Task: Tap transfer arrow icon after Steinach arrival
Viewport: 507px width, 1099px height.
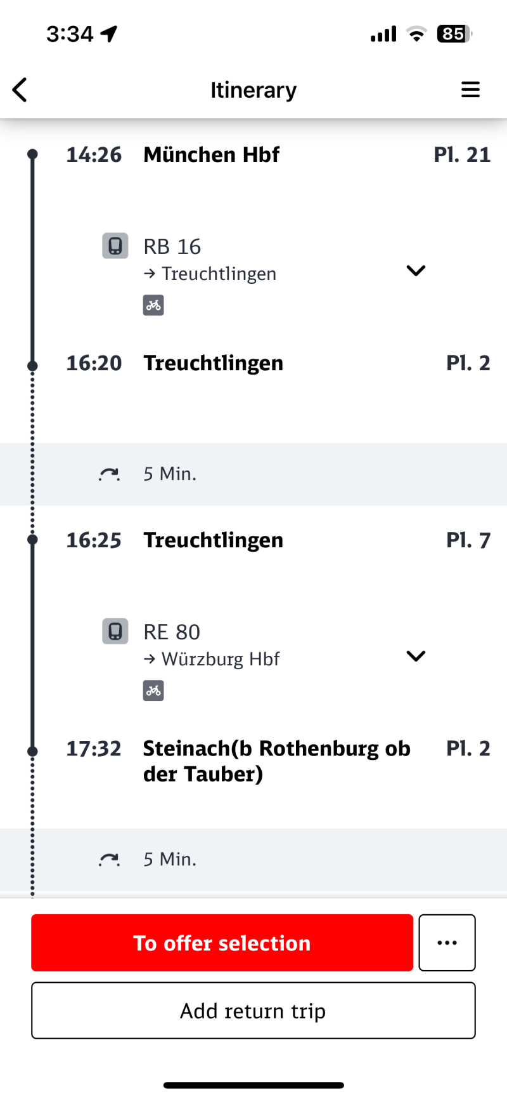Action: pos(109,860)
